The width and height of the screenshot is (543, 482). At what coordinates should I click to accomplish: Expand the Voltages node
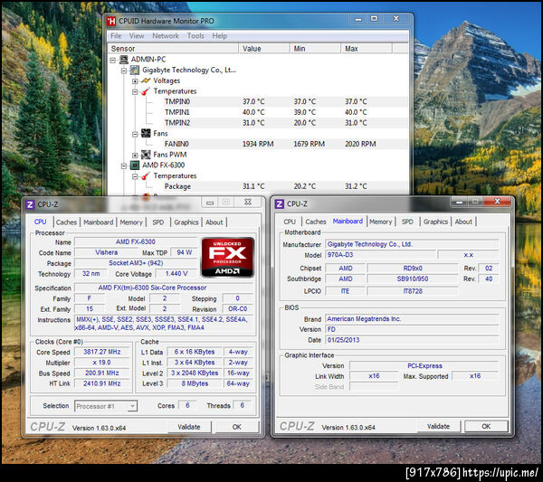[x=135, y=81]
